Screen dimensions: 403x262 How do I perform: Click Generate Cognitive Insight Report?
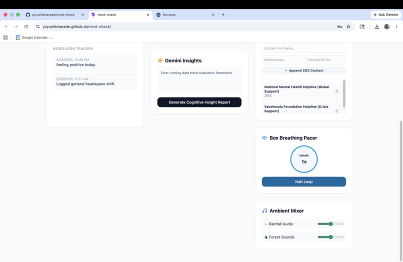click(199, 102)
